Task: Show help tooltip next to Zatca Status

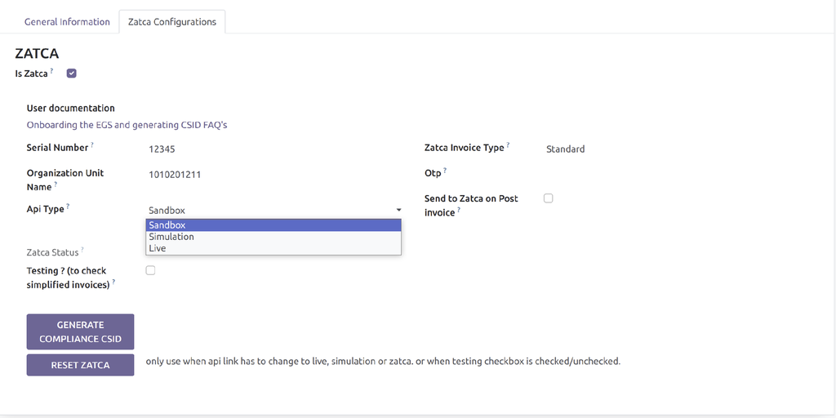Action: [x=82, y=249]
